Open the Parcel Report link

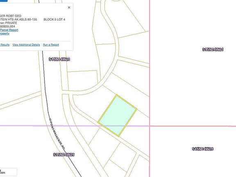(x=9, y=30)
